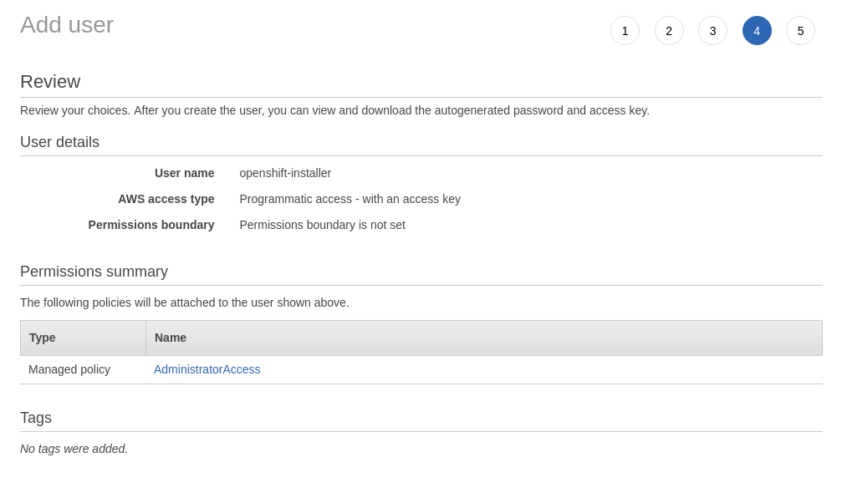Image resolution: width=842 pixels, height=498 pixels.
Task: Click the Tags section heading
Action: (x=36, y=418)
